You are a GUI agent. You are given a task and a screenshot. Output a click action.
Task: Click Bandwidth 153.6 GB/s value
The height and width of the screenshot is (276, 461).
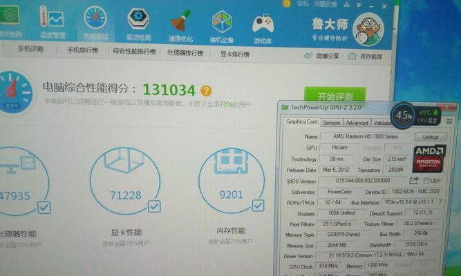coord(416,244)
